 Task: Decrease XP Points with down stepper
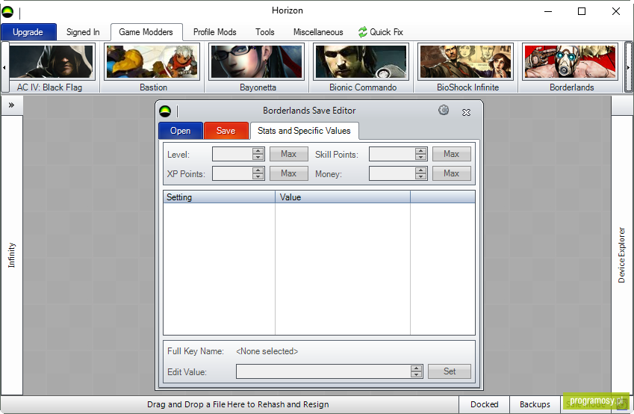258,177
